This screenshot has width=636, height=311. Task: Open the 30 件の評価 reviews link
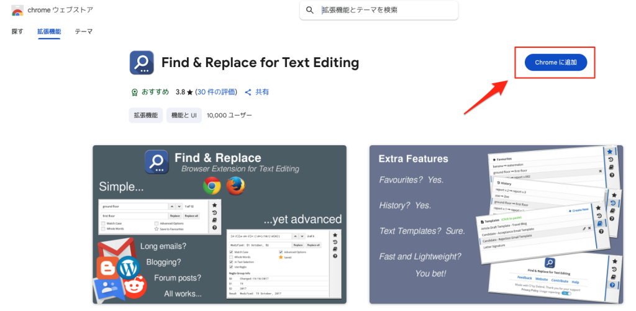216,92
